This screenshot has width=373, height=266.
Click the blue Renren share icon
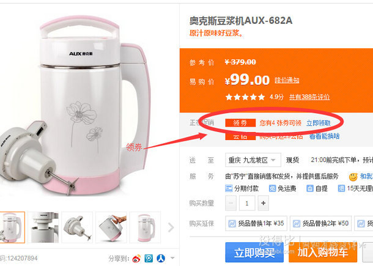tap(161, 259)
